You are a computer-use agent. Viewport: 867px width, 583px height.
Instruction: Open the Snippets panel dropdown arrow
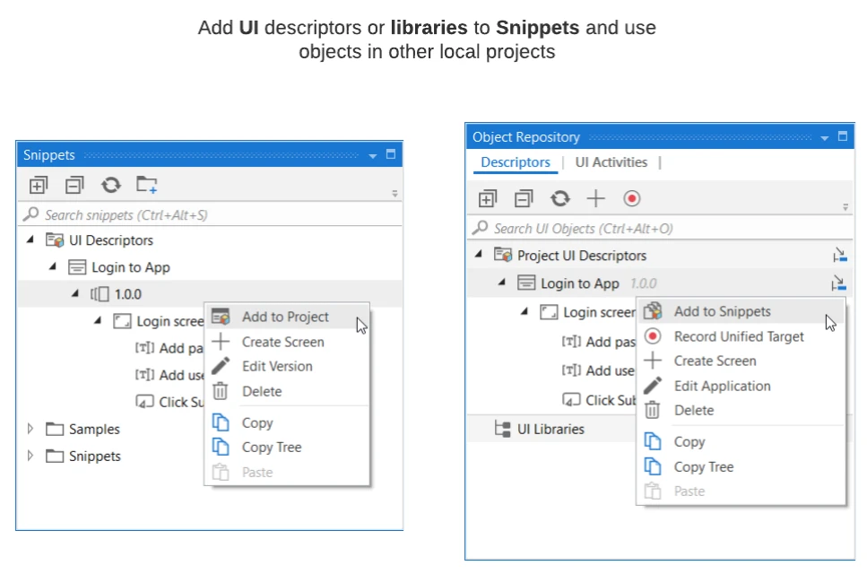[373, 156]
